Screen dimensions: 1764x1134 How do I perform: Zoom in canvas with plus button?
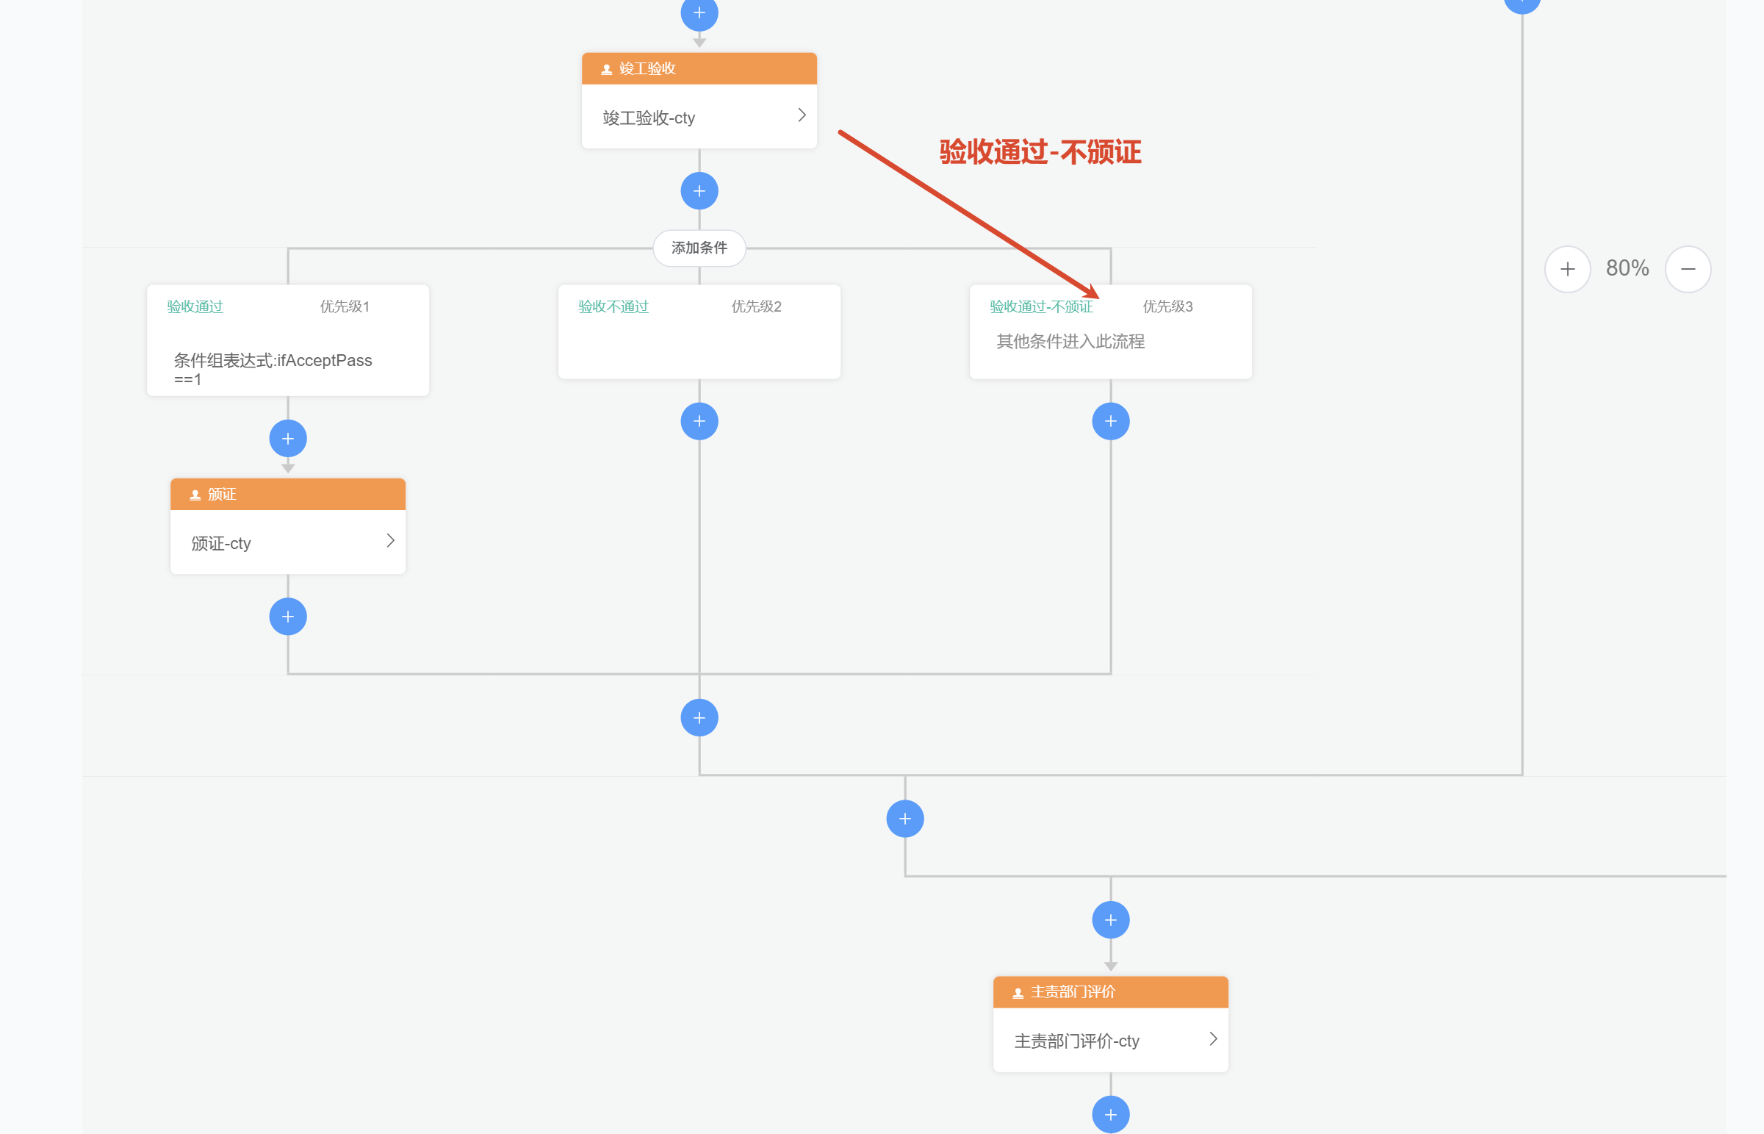[1568, 269]
